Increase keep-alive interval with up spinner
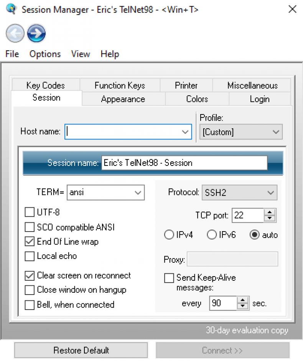The height and width of the screenshot is (361, 303). (x=242, y=300)
